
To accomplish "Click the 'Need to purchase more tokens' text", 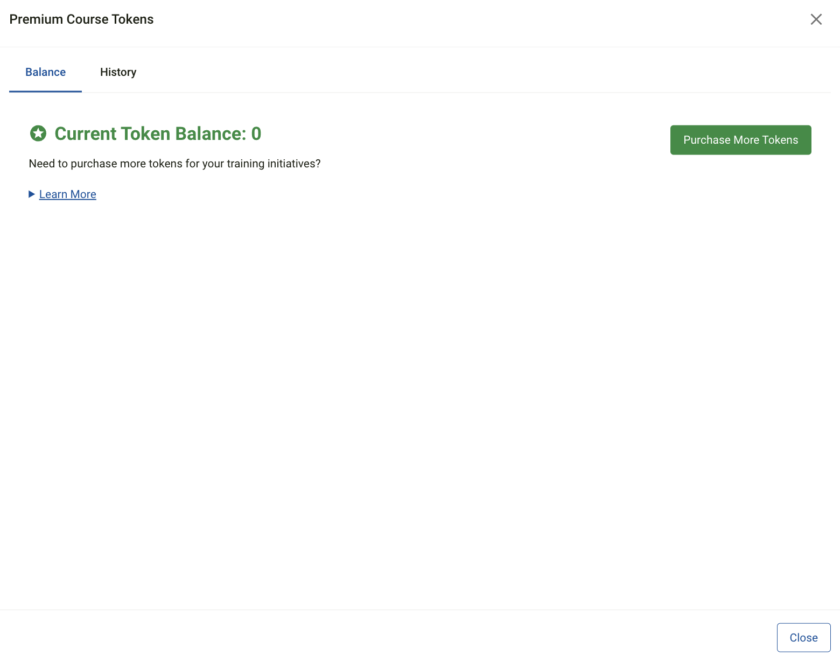I will (x=174, y=164).
